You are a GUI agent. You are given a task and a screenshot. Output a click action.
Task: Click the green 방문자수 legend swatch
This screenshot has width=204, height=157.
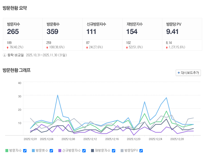click(7, 151)
